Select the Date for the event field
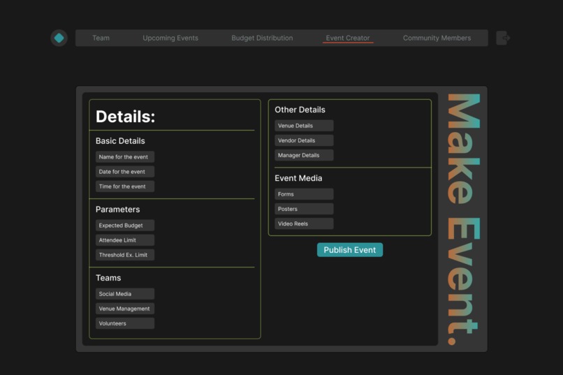 click(125, 172)
